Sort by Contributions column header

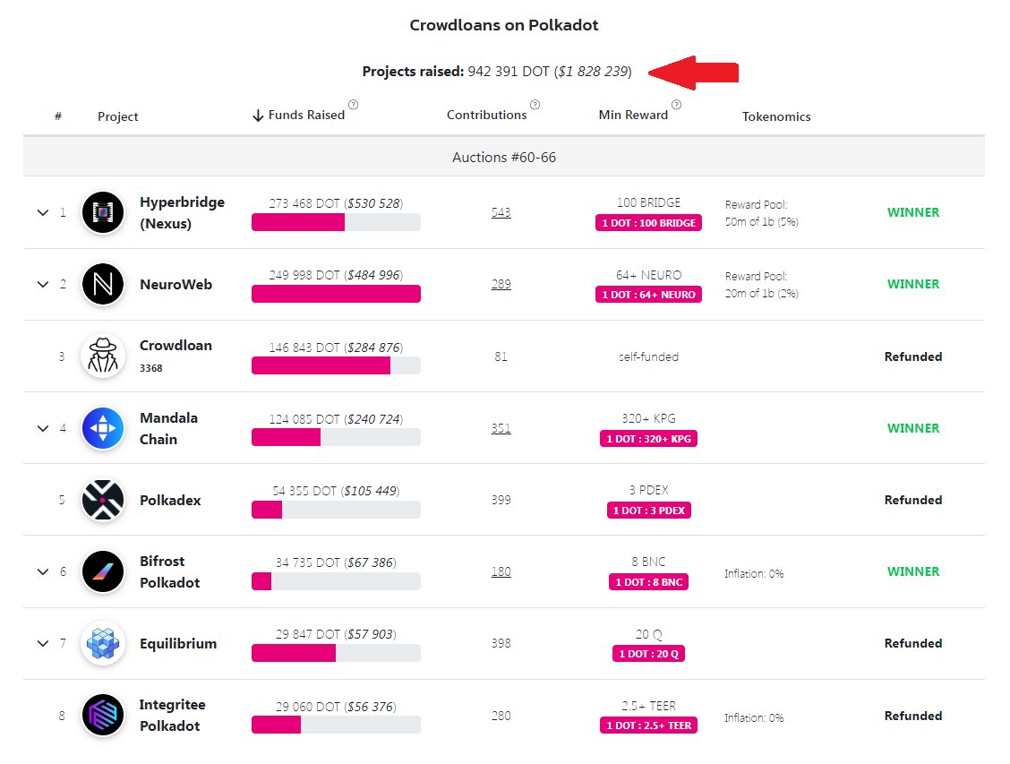[486, 116]
